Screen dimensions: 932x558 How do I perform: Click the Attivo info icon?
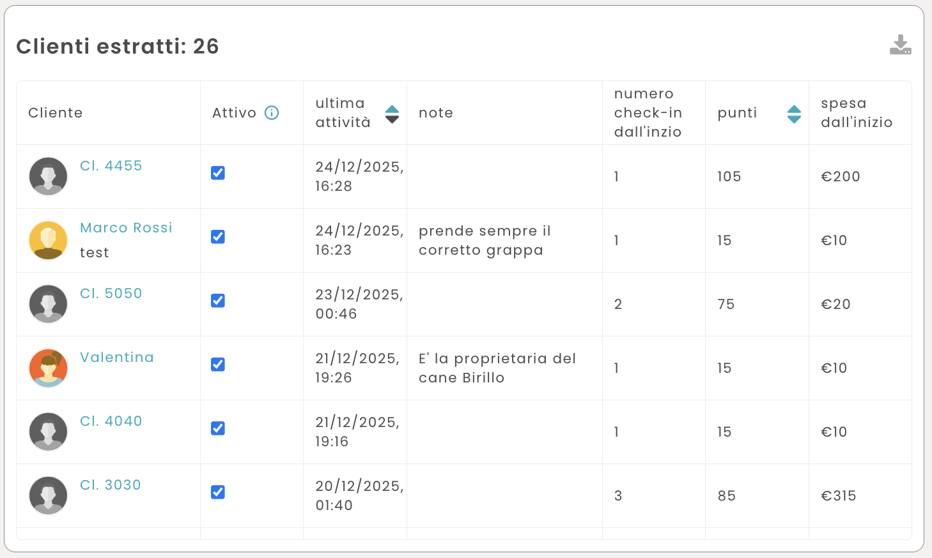[x=272, y=113]
